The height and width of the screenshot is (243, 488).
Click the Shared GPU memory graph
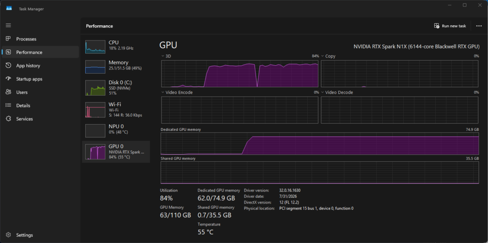pos(320,173)
